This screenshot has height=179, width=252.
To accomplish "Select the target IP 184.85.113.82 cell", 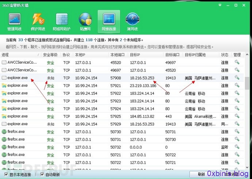I will click(142, 116).
